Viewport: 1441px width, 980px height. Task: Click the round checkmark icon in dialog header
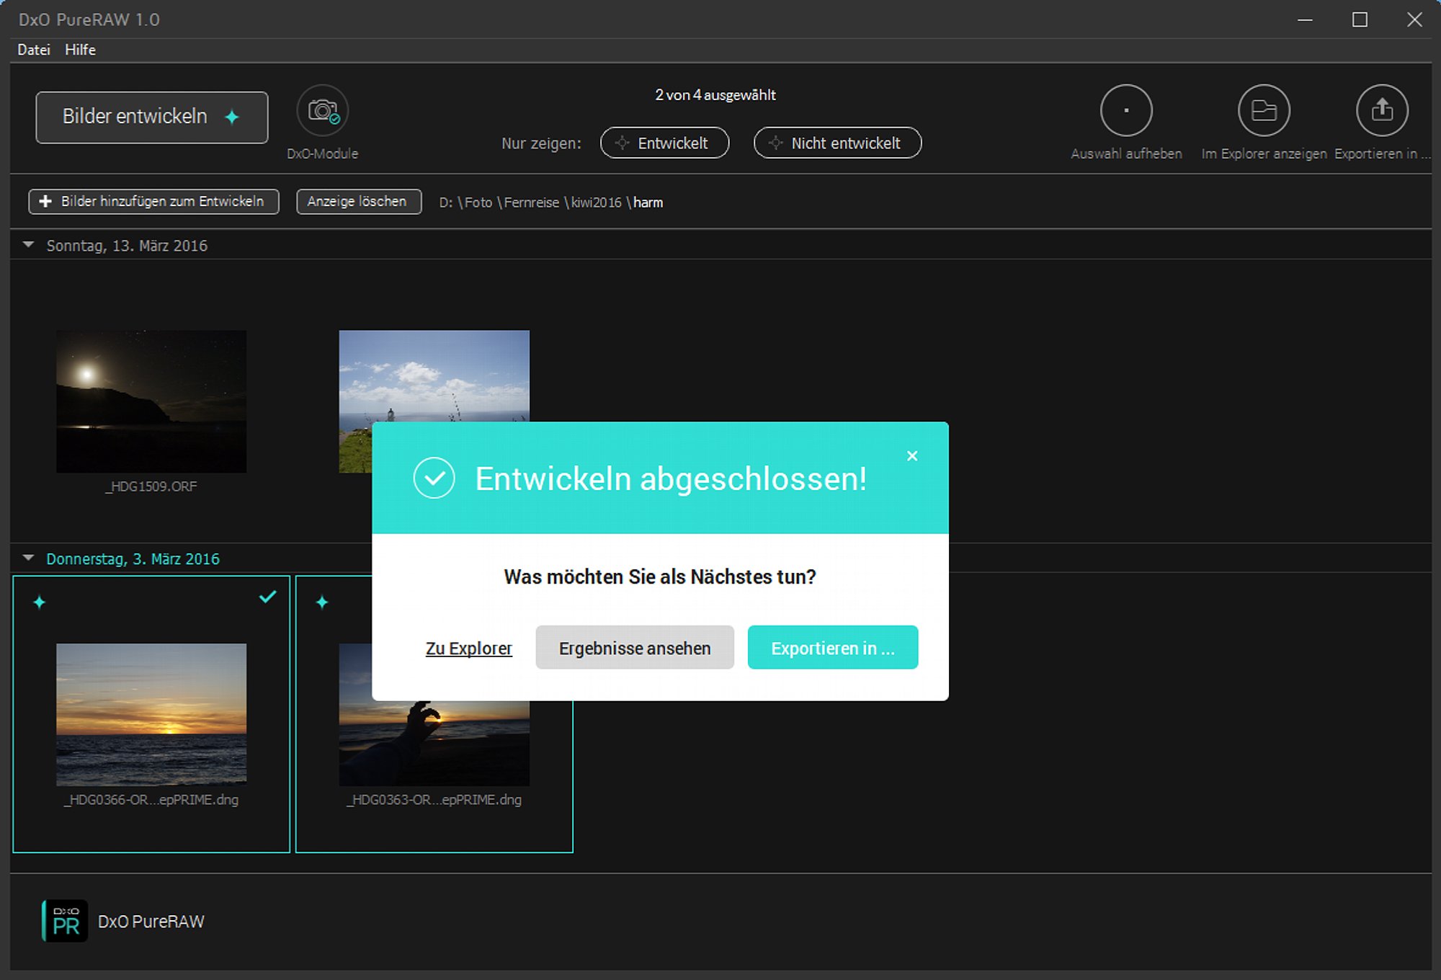coord(434,478)
